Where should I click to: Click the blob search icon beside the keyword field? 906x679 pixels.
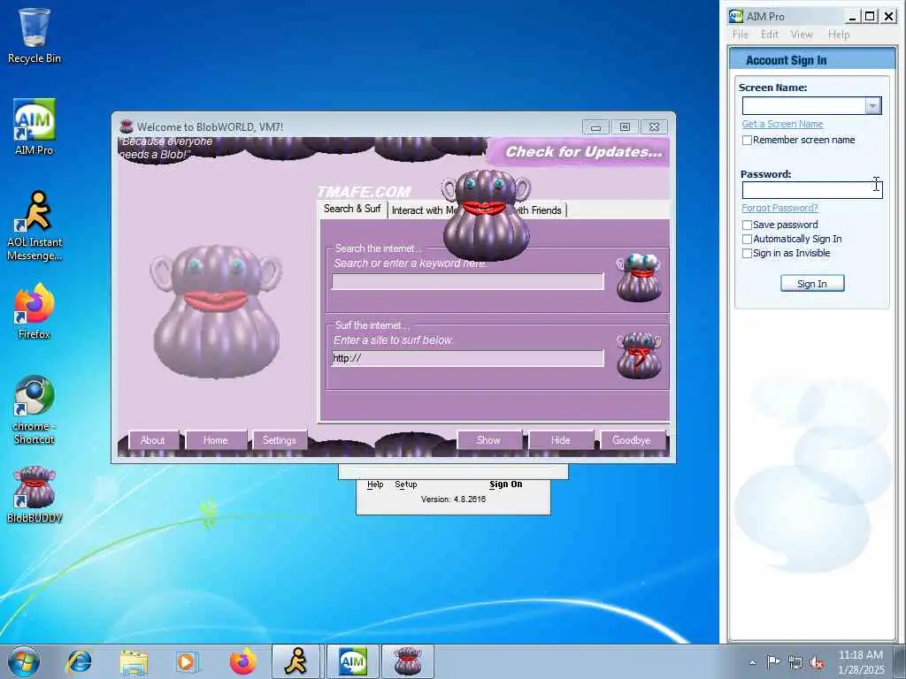point(639,278)
